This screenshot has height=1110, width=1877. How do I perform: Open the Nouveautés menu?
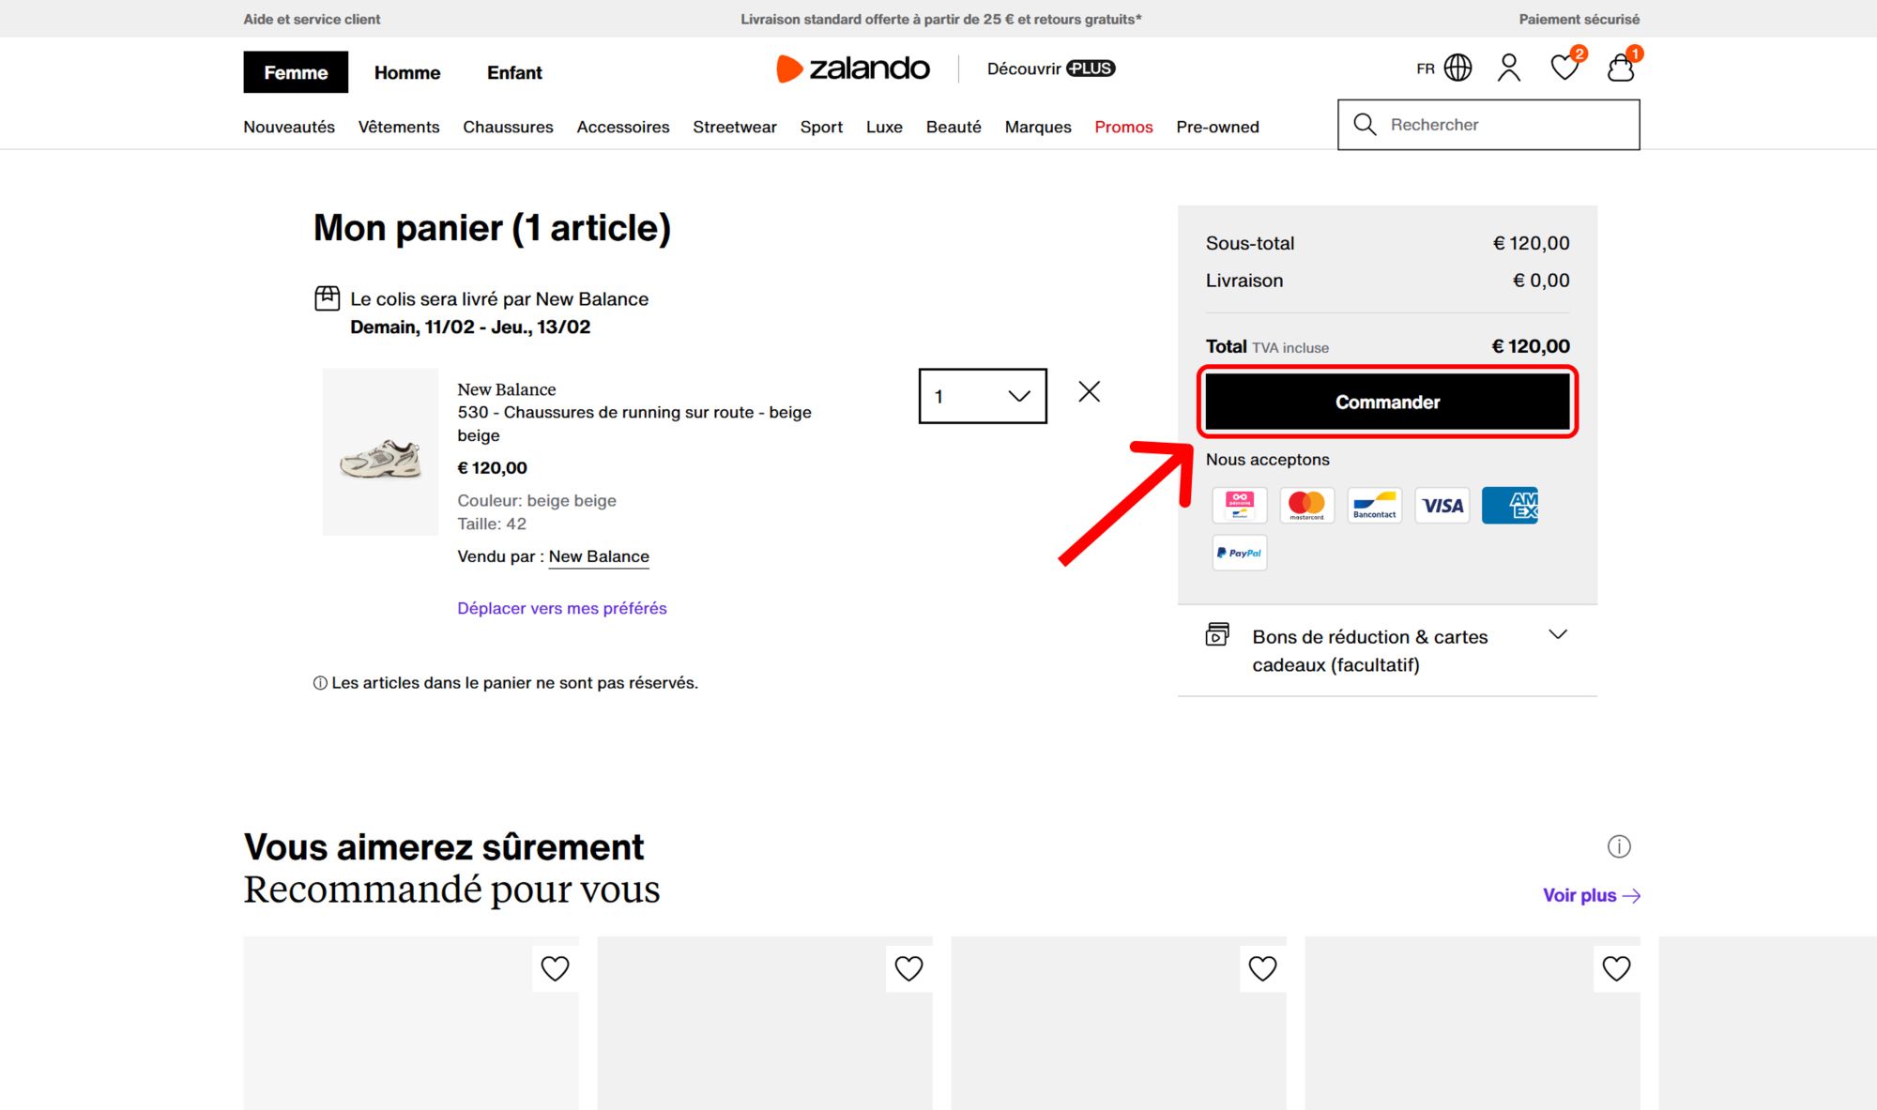(289, 127)
